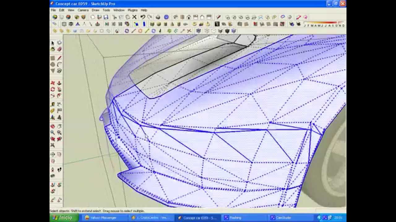This screenshot has height=222, width=396.
Task: Activate the Orbit camera tool
Action: tap(53, 126)
